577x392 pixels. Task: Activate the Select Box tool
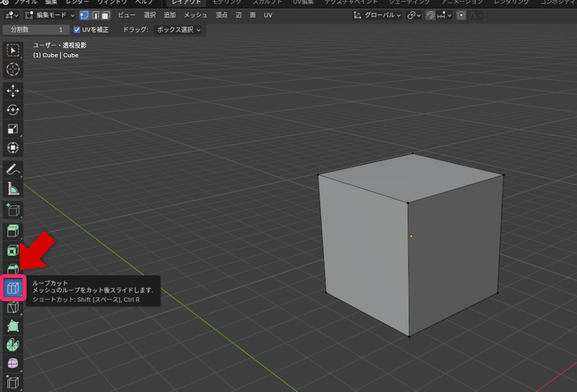[13, 51]
